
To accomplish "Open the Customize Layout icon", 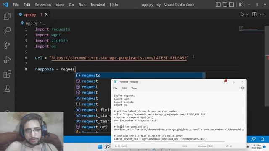I will 241,5.
